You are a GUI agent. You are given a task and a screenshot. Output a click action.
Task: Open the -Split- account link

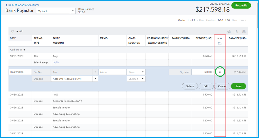56,62
